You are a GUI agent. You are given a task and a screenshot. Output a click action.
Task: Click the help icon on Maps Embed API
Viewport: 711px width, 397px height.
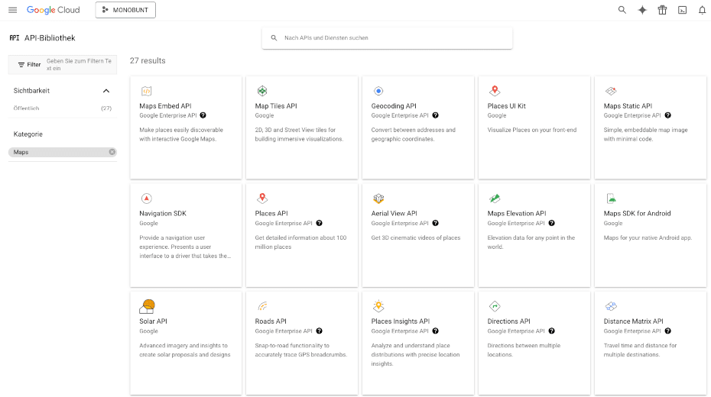203,115
